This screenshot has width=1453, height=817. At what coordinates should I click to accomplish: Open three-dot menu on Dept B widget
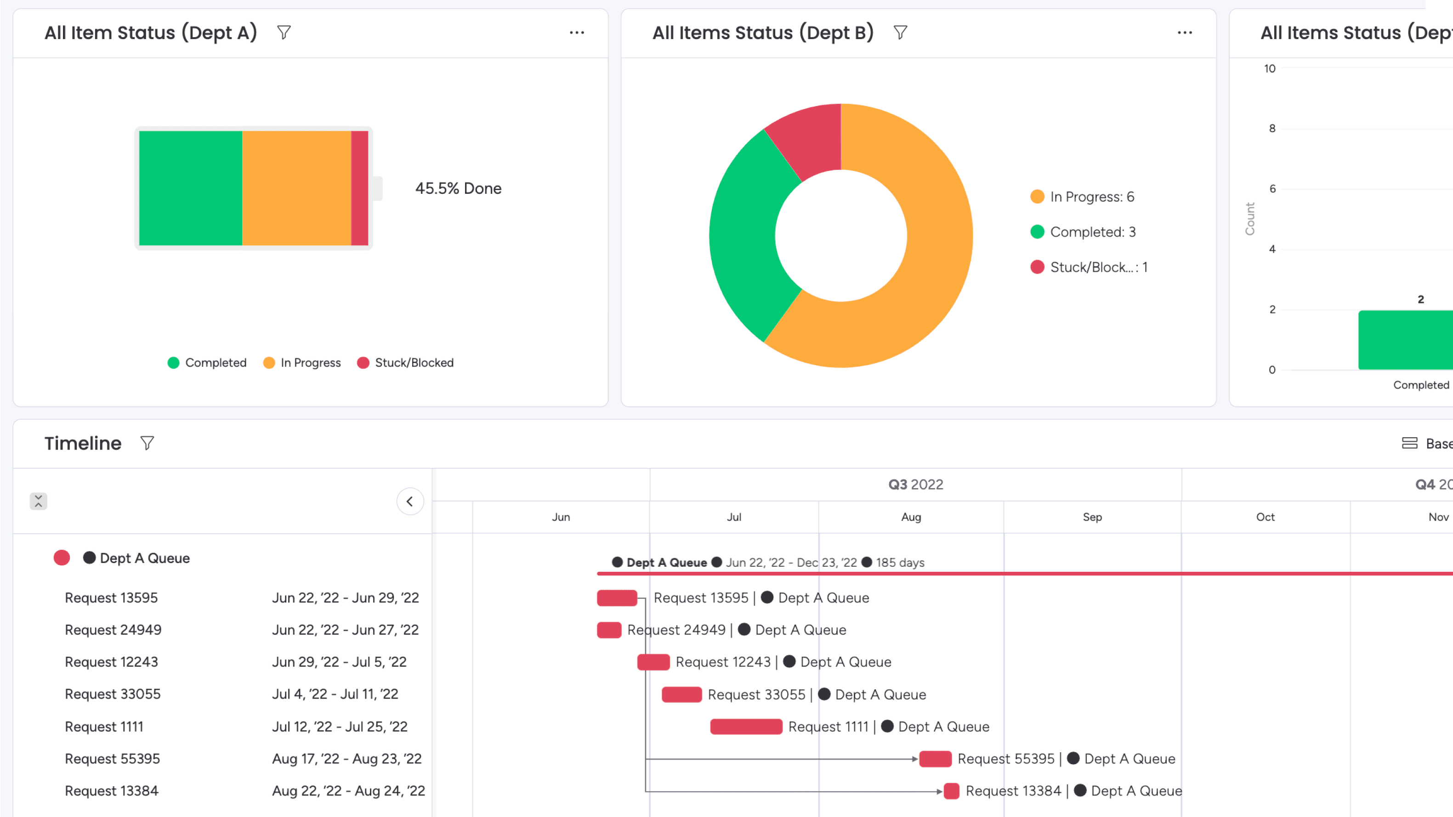[1185, 33]
